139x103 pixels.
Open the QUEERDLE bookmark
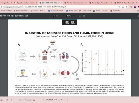115,11
